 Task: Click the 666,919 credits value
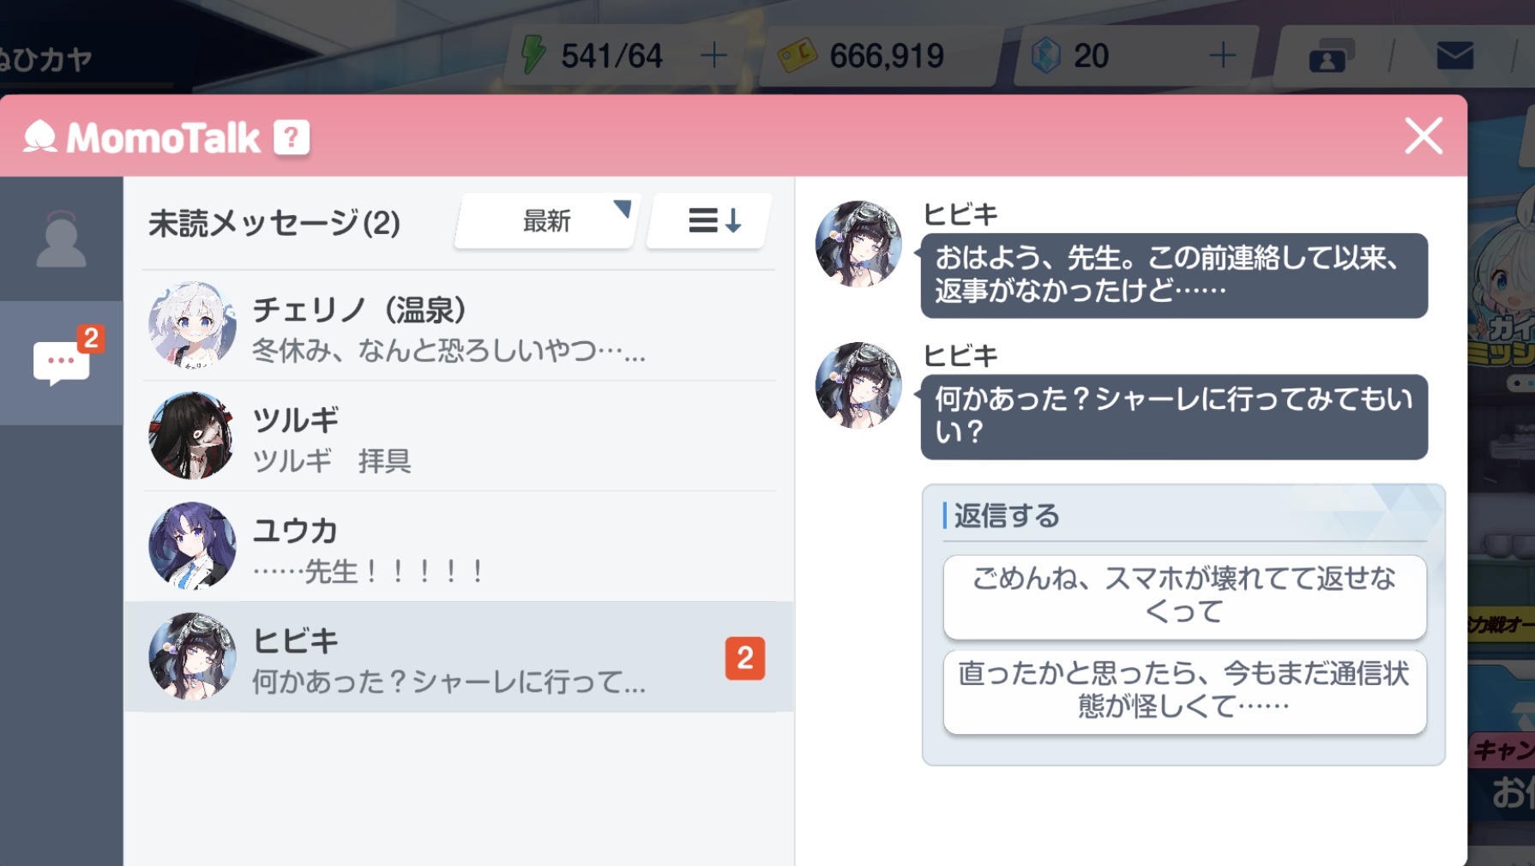[x=887, y=57]
